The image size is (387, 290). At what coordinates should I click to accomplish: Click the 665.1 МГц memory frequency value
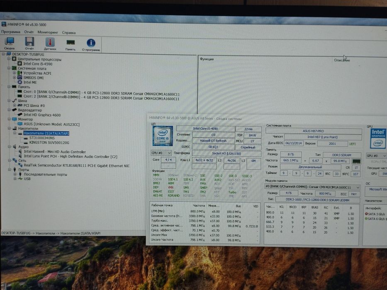(x=291, y=160)
